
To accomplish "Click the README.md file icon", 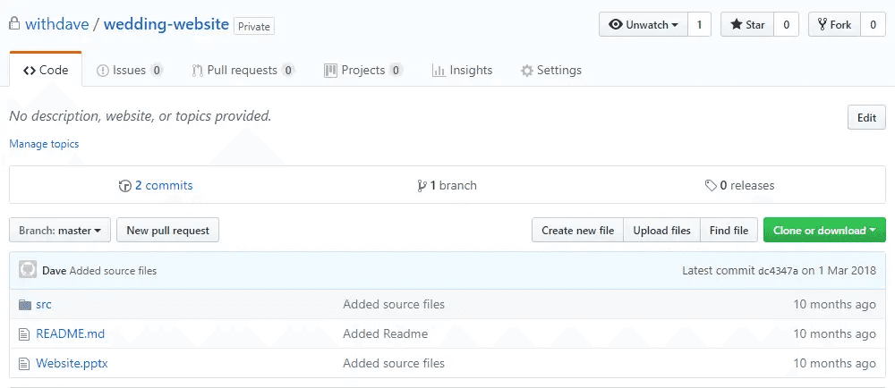I will coord(24,334).
